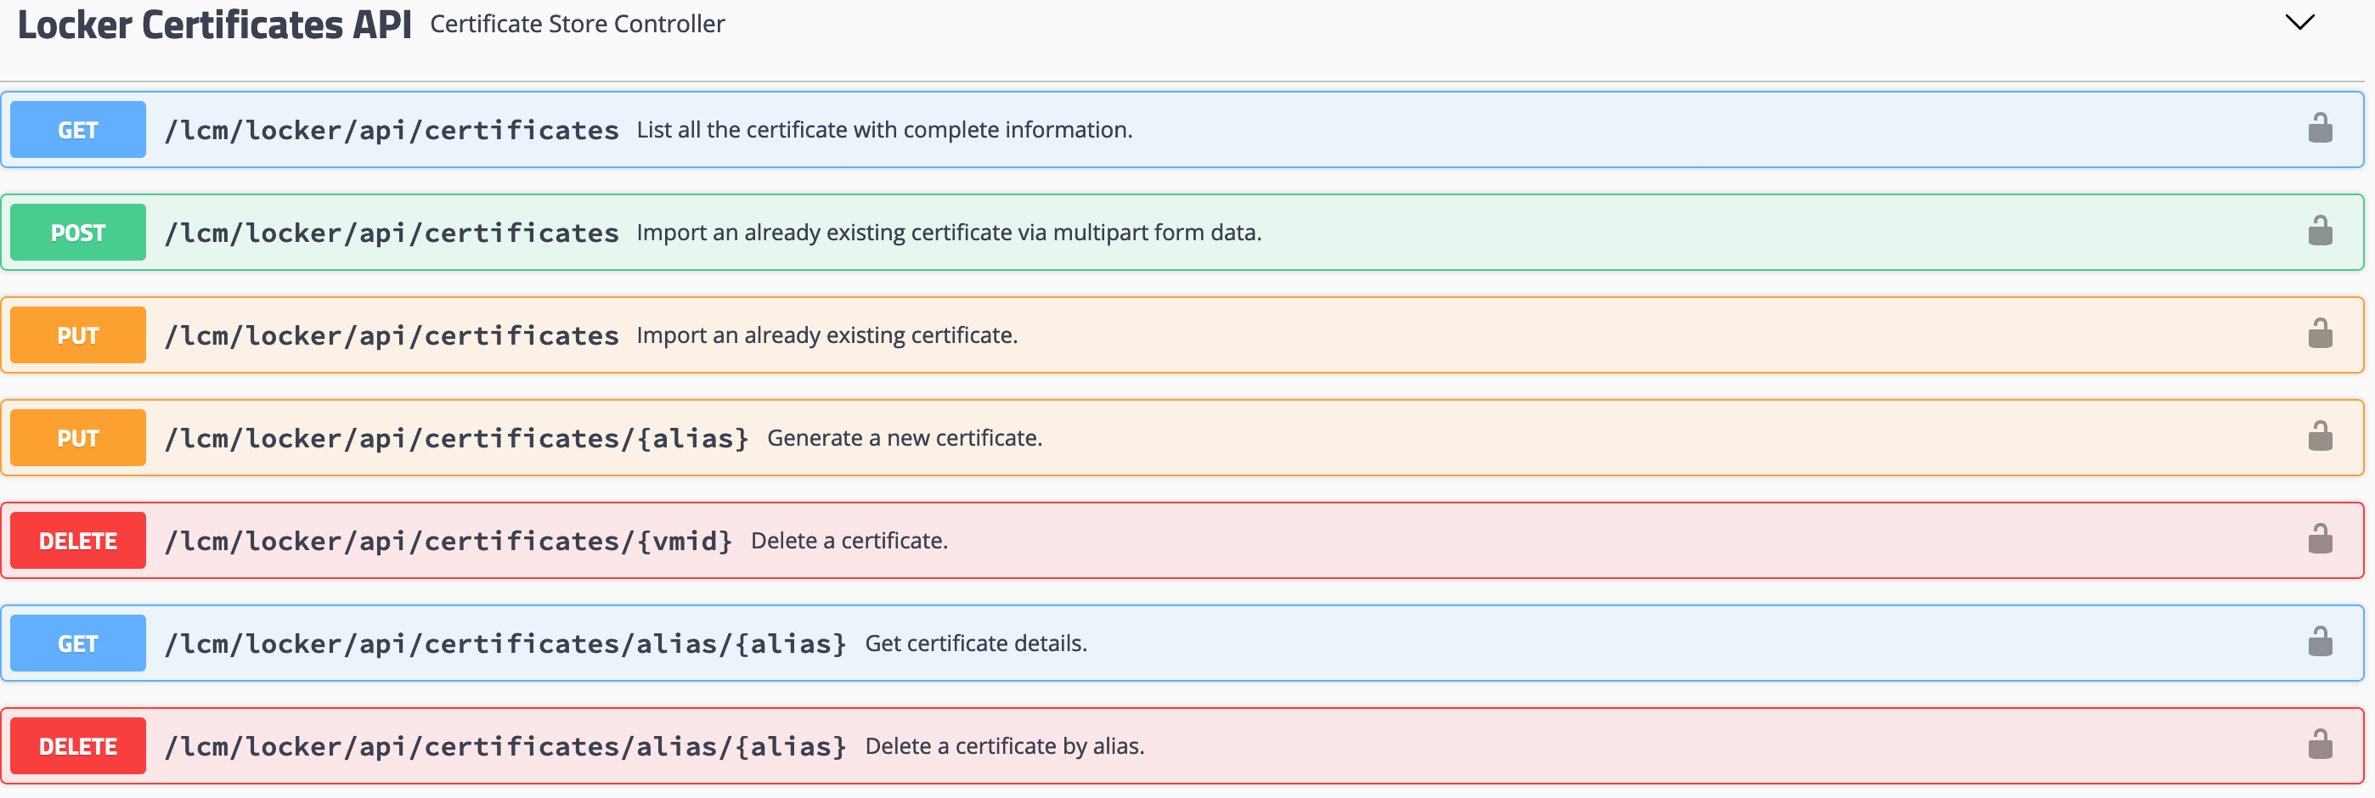2375x798 pixels.
Task: Click 'Import an already existing certificate via multipart form data.'
Action: (x=949, y=233)
